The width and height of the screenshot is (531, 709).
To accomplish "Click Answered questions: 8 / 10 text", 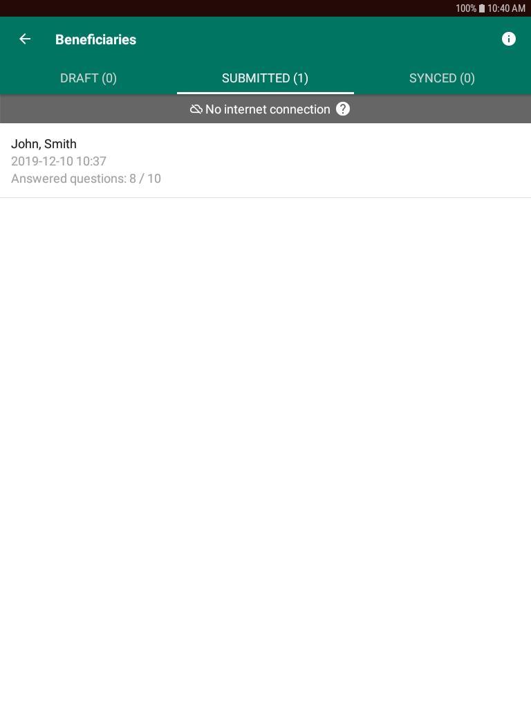I will [x=86, y=179].
